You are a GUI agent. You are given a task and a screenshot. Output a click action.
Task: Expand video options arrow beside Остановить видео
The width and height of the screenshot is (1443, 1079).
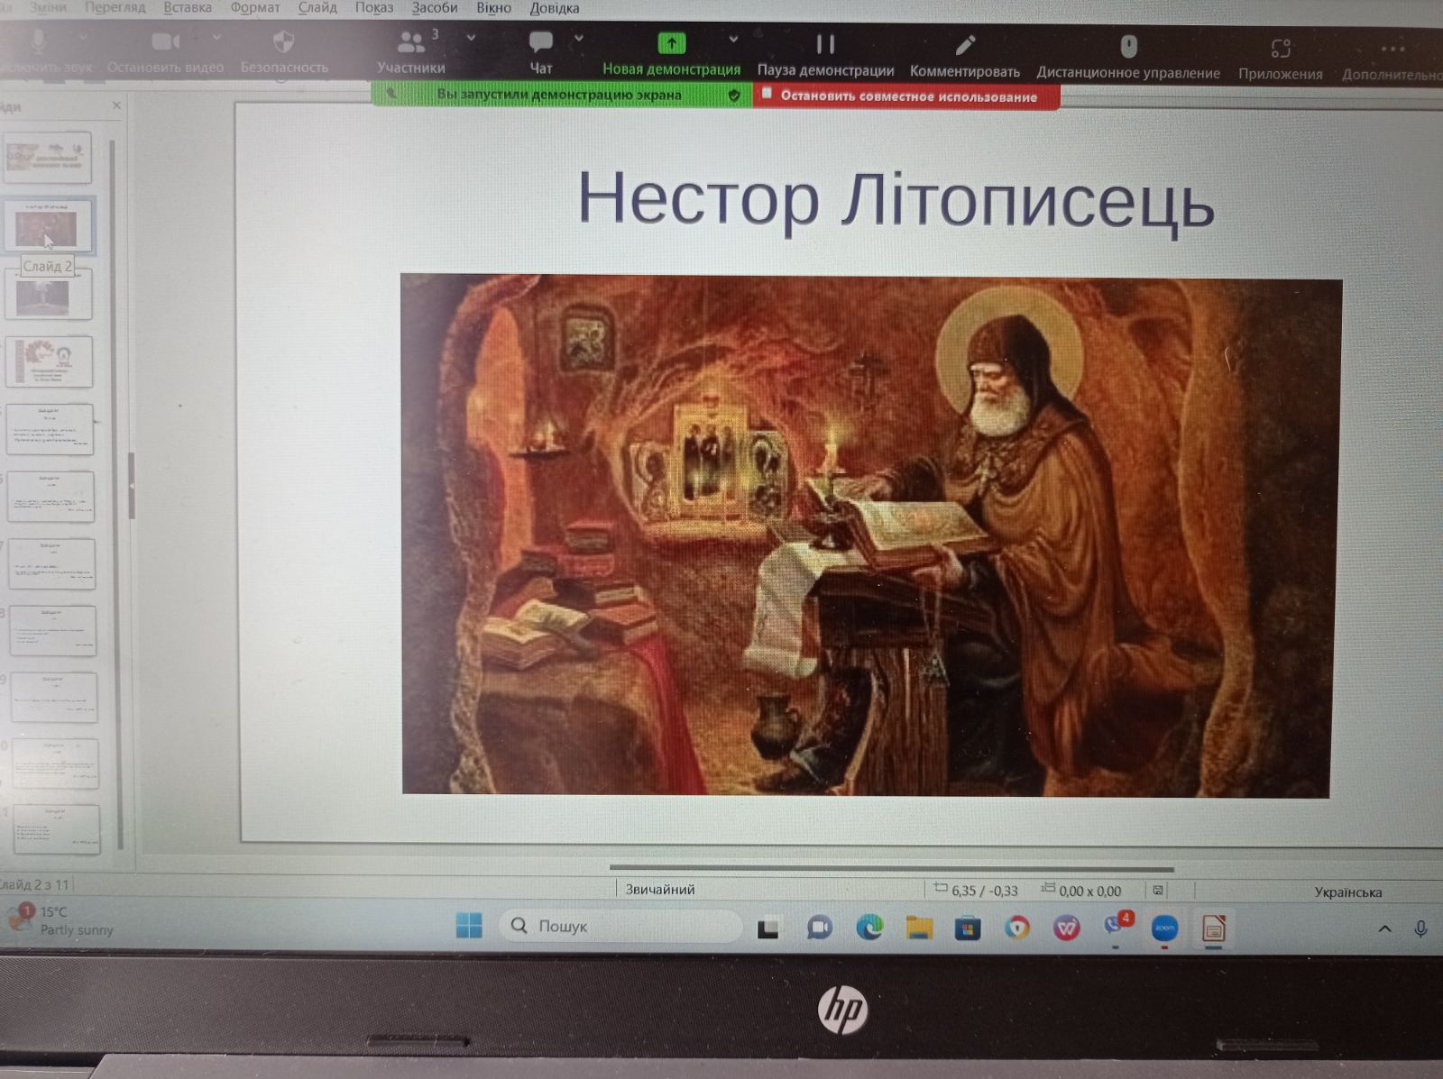click(x=216, y=38)
